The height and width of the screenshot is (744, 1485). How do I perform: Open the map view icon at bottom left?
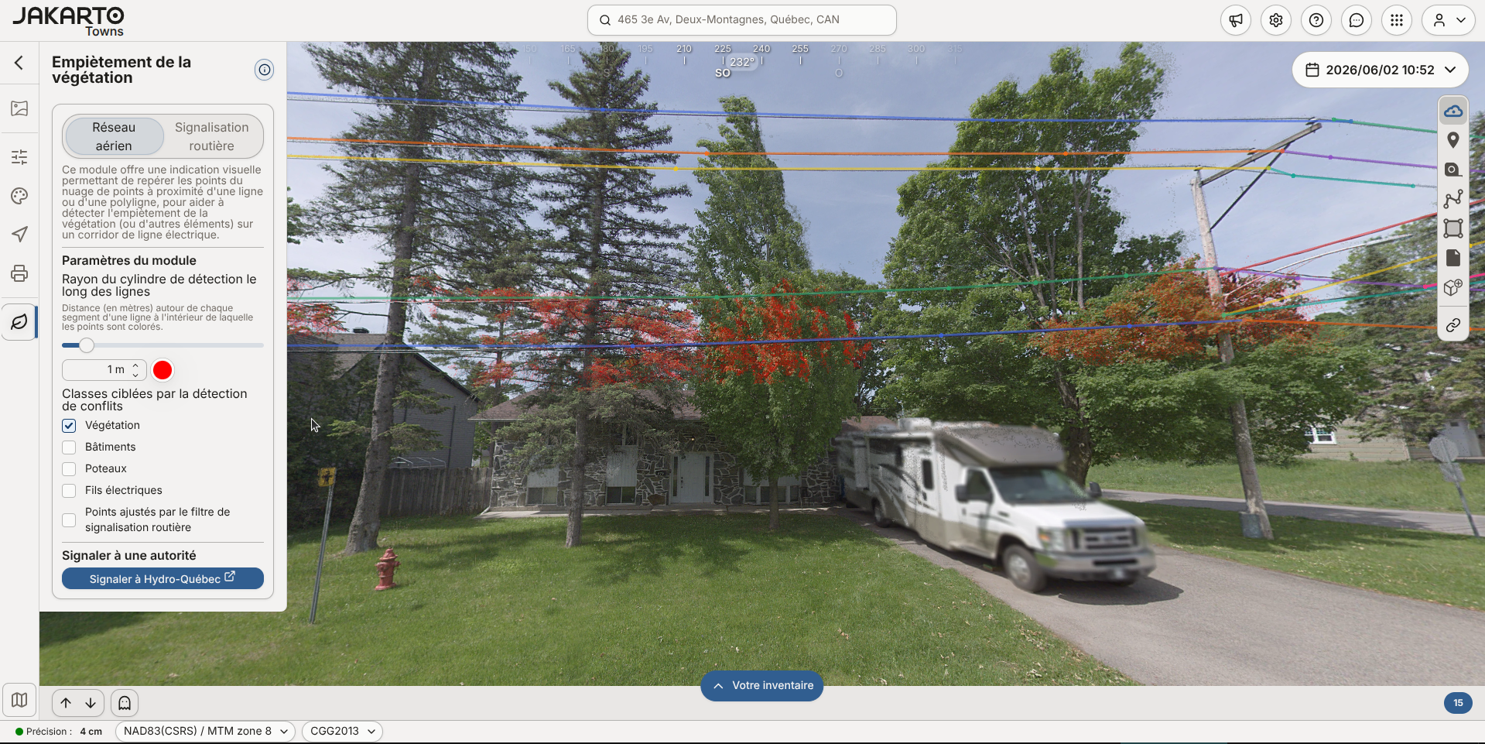pyautogui.click(x=19, y=701)
